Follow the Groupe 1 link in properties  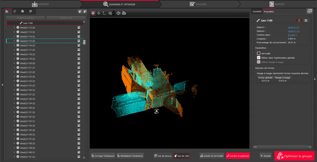[x=292, y=35]
